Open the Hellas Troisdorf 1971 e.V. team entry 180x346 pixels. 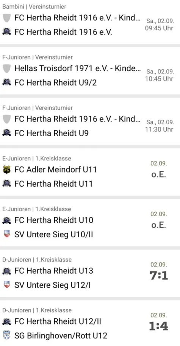point(78,69)
